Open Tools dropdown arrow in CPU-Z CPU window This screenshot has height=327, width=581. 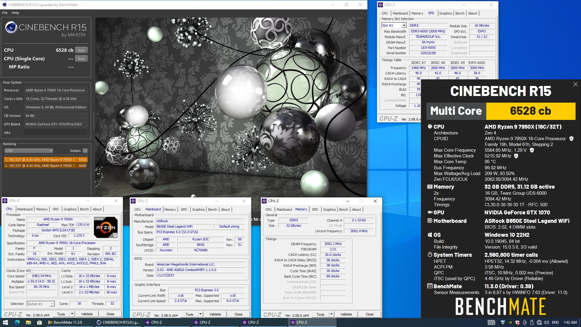[72, 314]
